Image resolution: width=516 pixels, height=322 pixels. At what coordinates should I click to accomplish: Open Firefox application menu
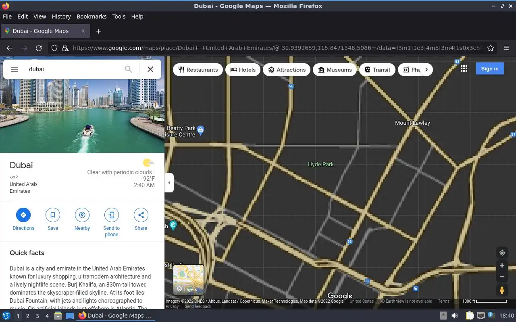[x=506, y=48]
